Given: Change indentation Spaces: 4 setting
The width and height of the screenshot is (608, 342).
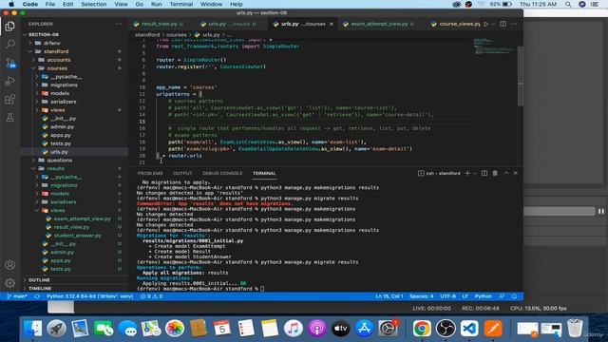Looking at the screenshot, I should (x=422, y=296).
